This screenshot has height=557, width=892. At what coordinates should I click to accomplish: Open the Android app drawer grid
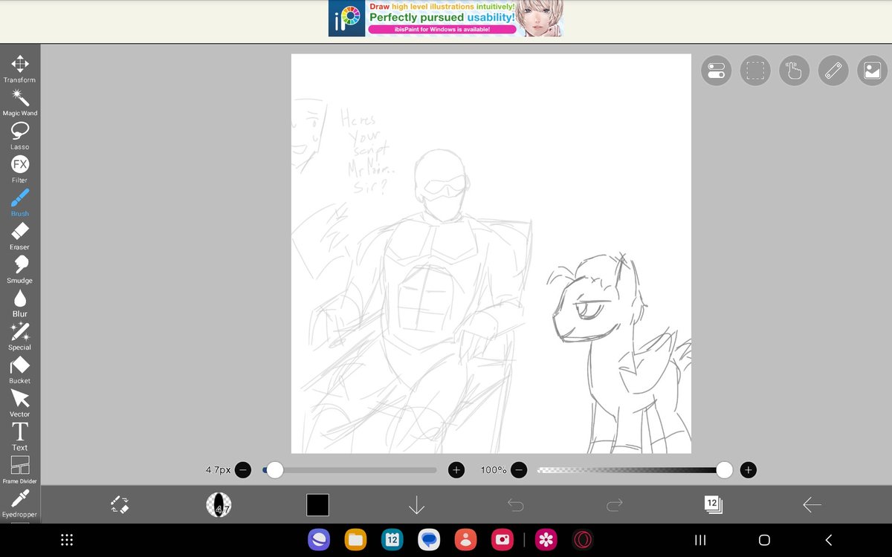coord(66,540)
